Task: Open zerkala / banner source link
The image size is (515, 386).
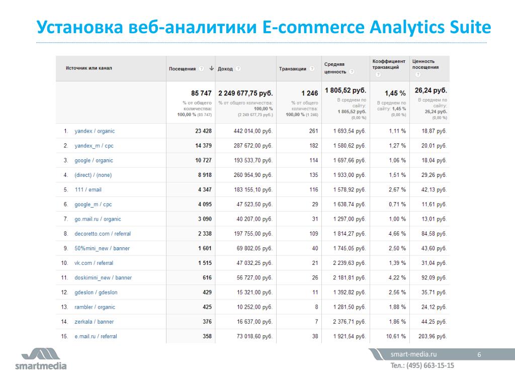Action: tap(94, 322)
